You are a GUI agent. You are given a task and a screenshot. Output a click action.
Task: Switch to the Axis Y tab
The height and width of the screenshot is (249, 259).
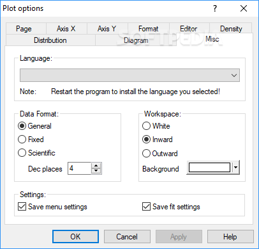click(x=107, y=29)
